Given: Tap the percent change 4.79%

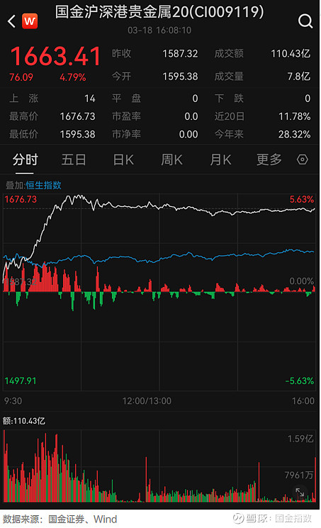Looking at the screenshot, I should tap(73, 77).
